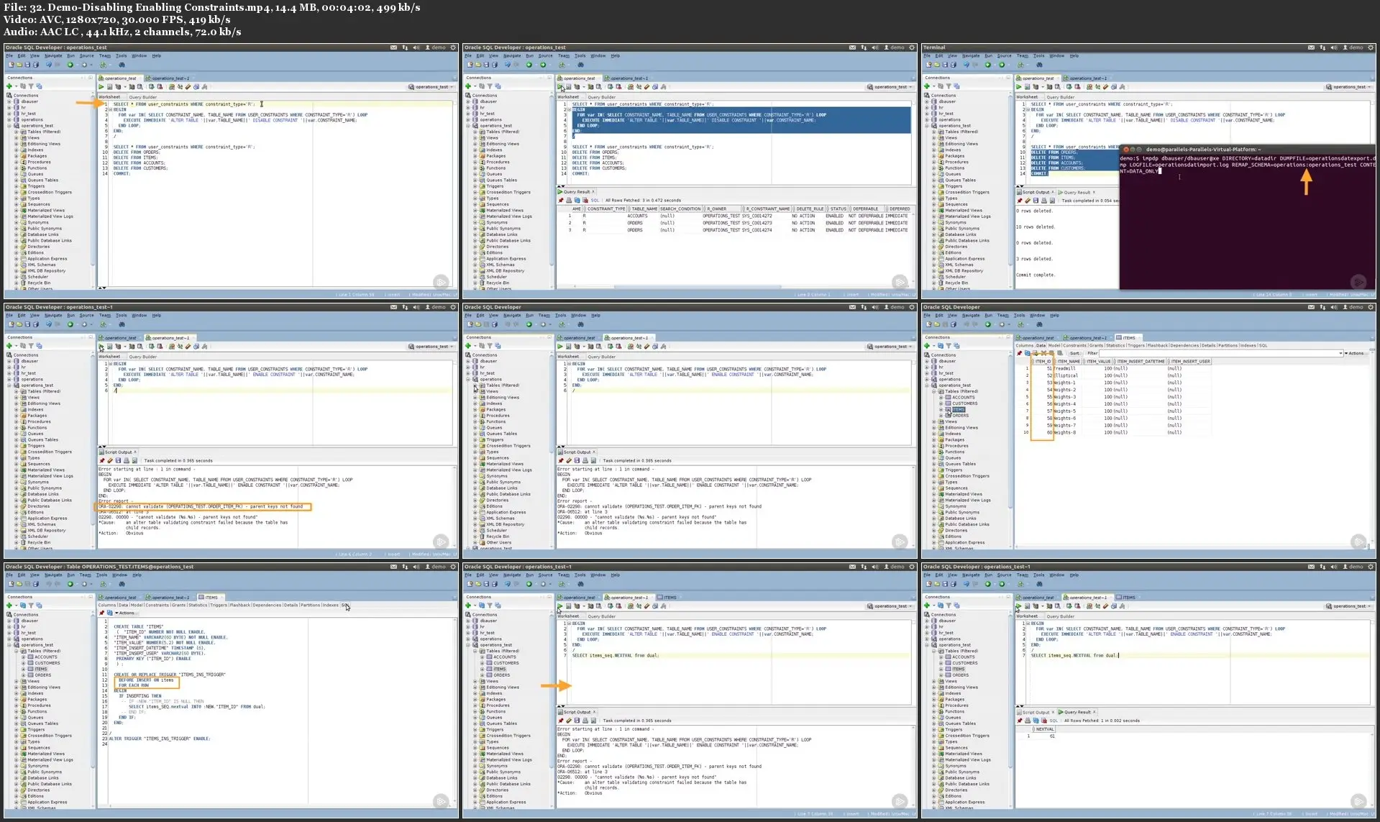Click red X delete-row icon in ITEMS data grid

point(1043,353)
